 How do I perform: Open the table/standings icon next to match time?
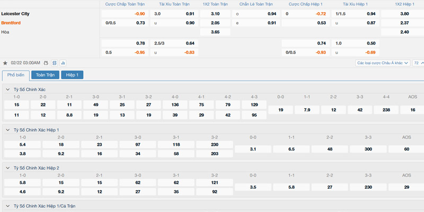click(x=55, y=63)
